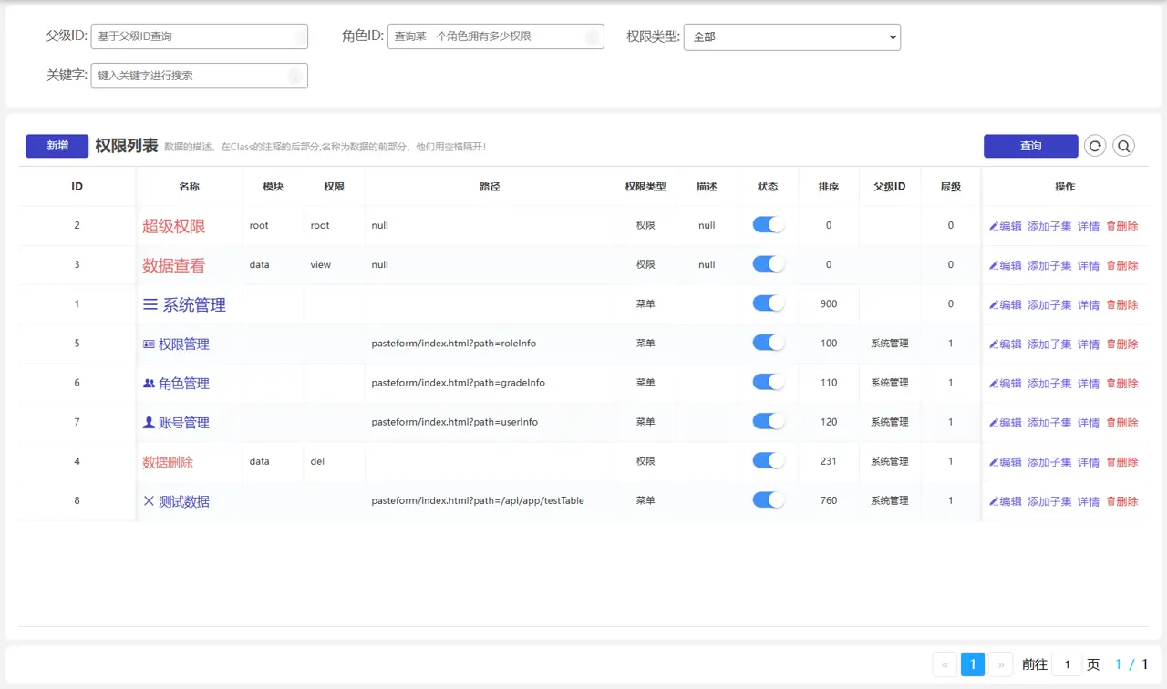Click the user icon before 账号管理
Screen dimensions: 1167x689
pos(149,422)
